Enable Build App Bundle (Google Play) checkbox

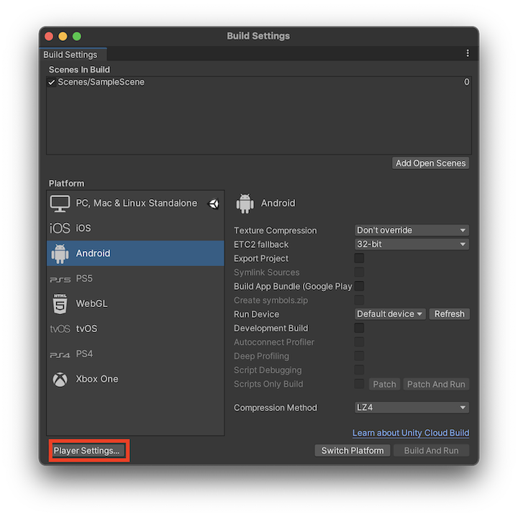359,286
